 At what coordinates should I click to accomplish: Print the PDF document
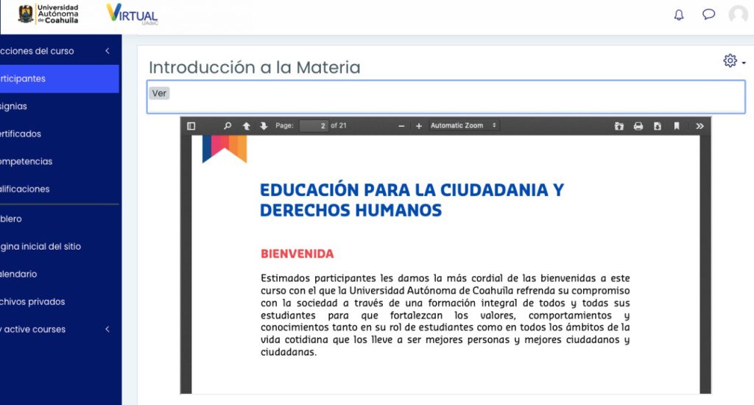coord(638,126)
